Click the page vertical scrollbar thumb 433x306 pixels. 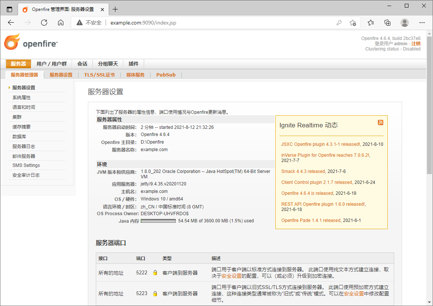429,105
